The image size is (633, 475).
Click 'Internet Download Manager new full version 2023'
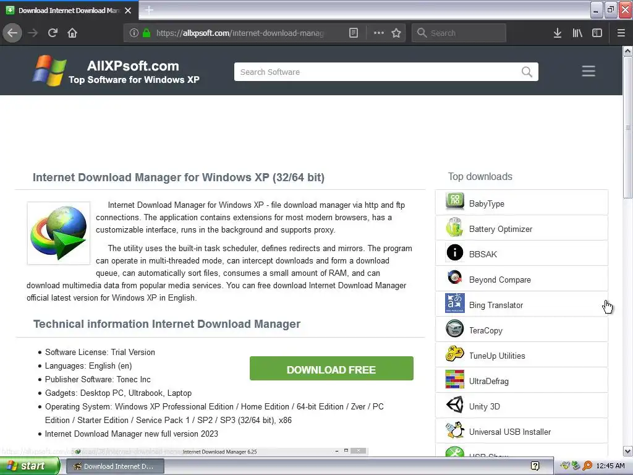click(131, 434)
